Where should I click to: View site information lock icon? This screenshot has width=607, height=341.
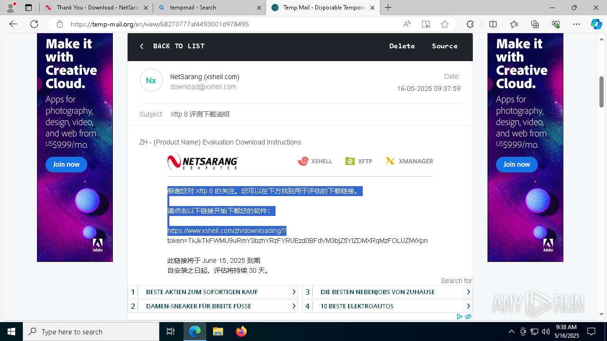(x=60, y=24)
